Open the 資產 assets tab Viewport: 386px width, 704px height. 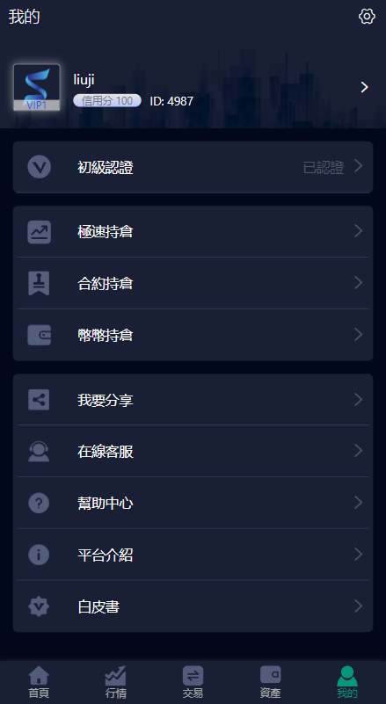[270, 682]
